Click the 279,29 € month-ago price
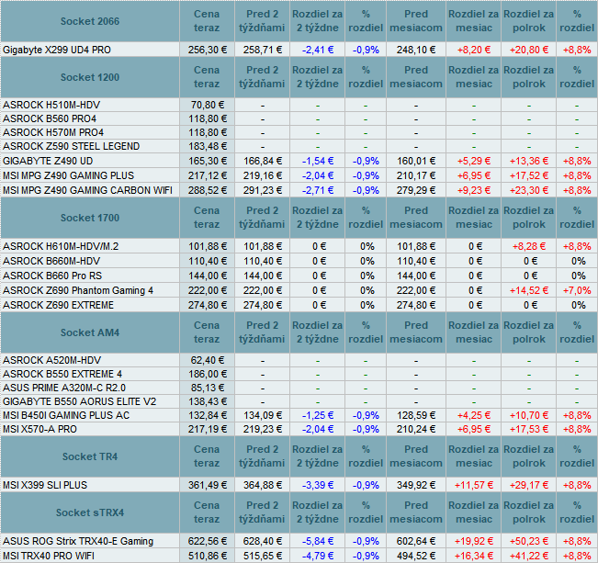Screen dimensions: 598x563 [416, 190]
